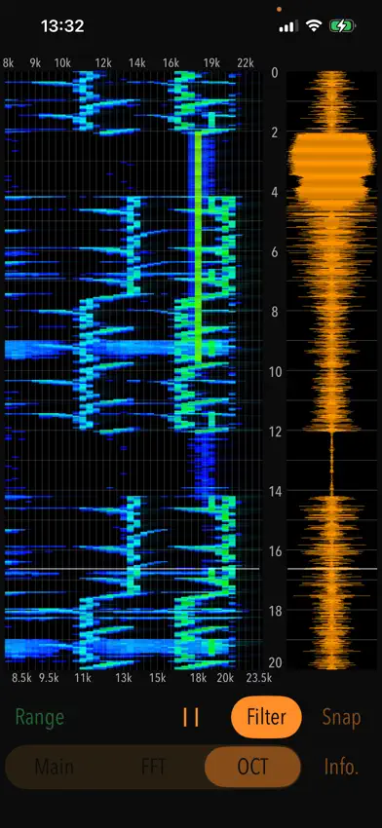Tap the 13k frequency label at bottom
The image size is (382, 828).
pyautogui.click(x=124, y=678)
